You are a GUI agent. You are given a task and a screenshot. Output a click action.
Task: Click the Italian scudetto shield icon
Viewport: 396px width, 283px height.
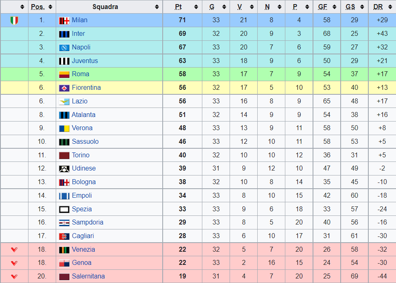point(14,21)
